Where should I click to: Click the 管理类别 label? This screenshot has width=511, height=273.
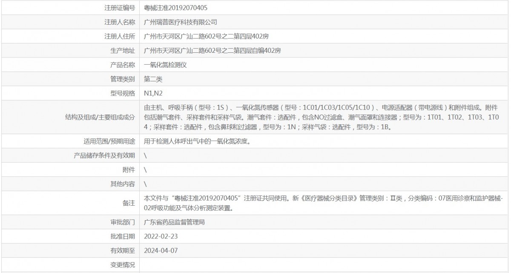click(x=123, y=79)
